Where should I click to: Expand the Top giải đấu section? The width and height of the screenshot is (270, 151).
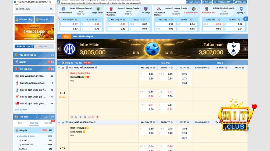34,69
